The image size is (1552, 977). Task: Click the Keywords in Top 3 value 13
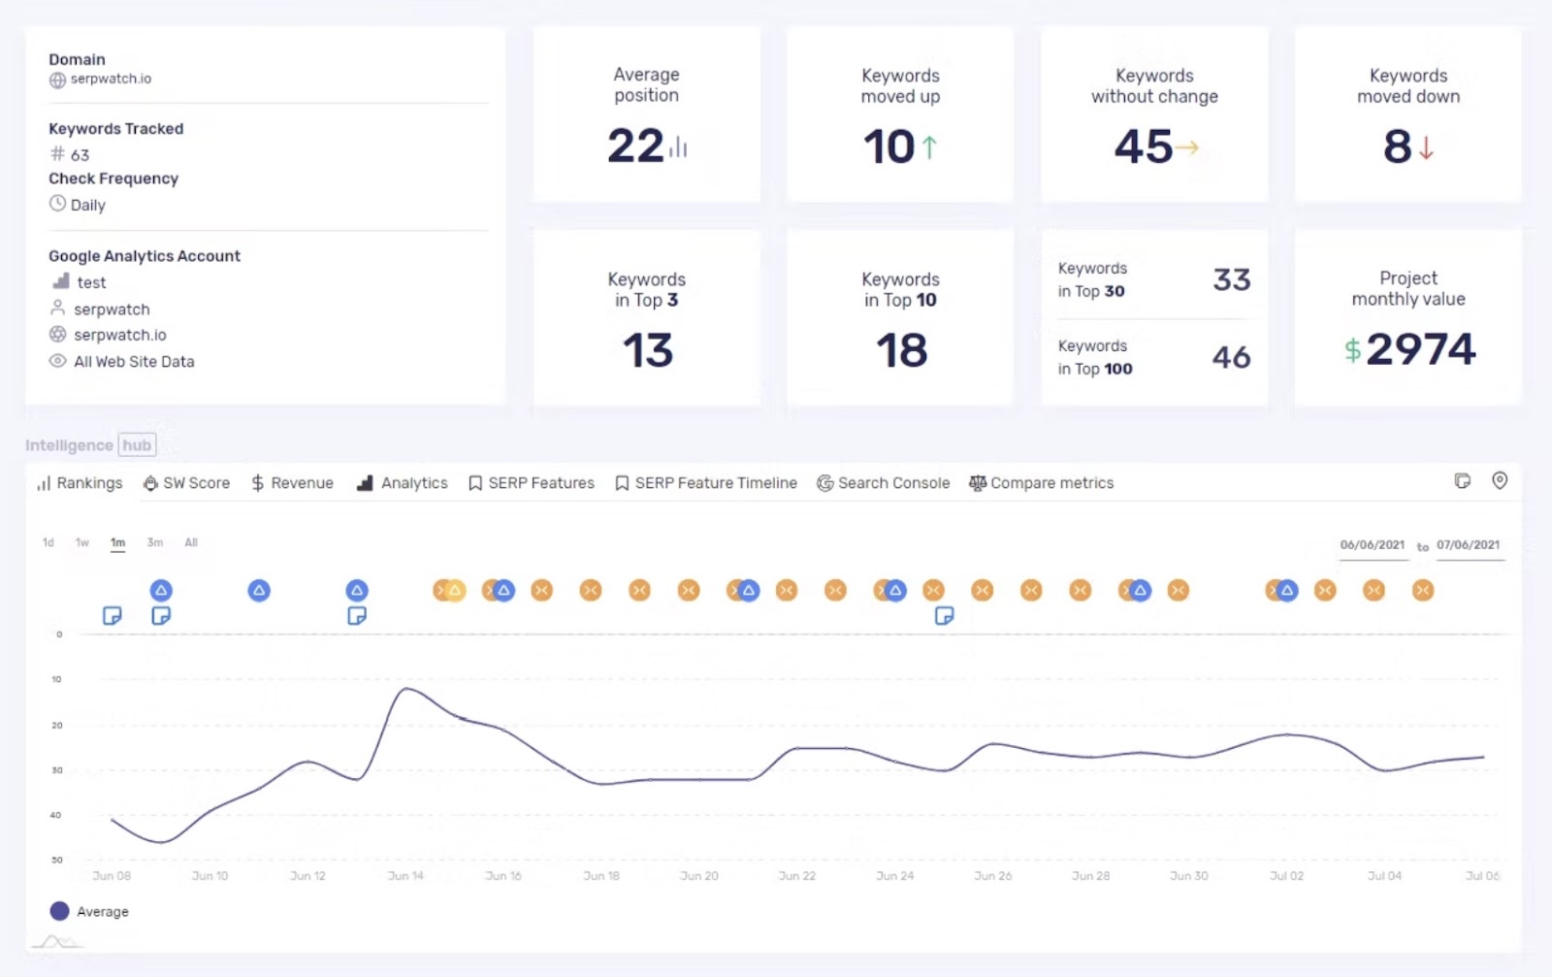point(648,350)
